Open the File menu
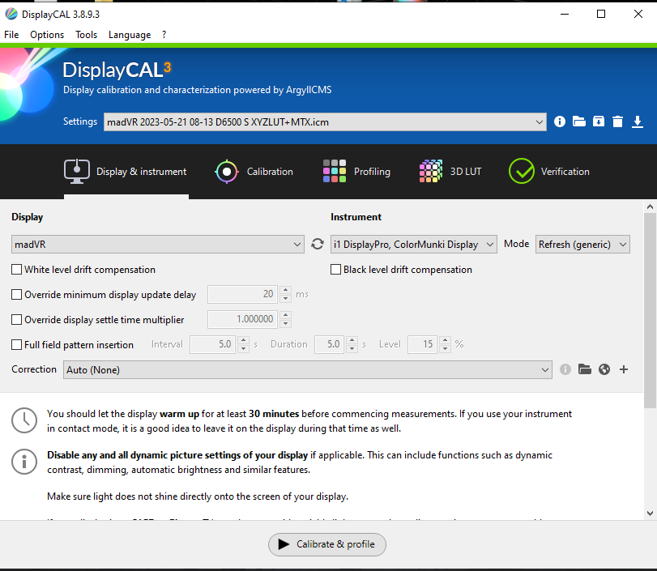This screenshot has width=657, height=571. tap(11, 35)
